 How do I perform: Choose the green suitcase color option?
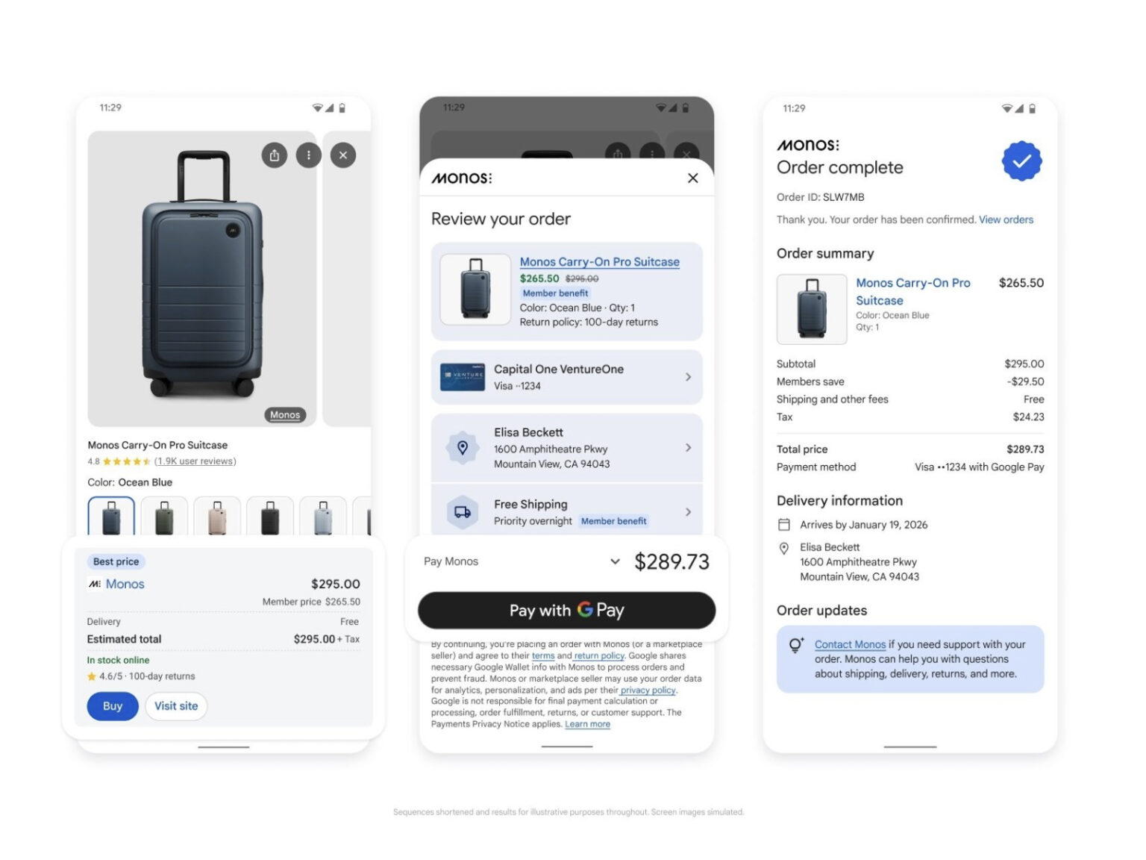tap(164, 517)
